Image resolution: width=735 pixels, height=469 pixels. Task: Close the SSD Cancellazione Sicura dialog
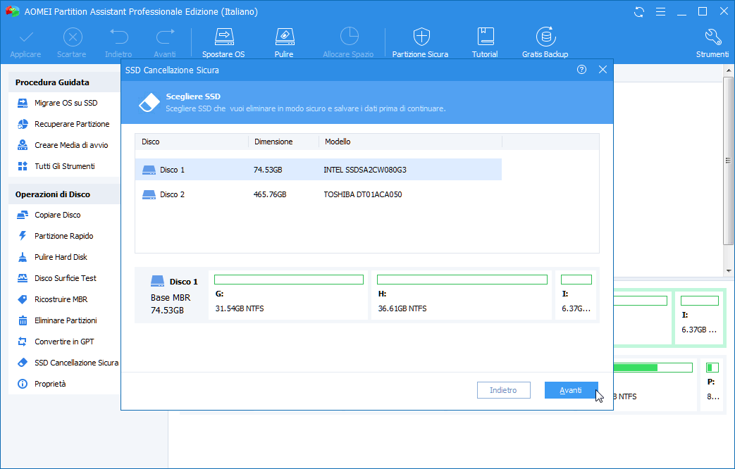[603, 70]
